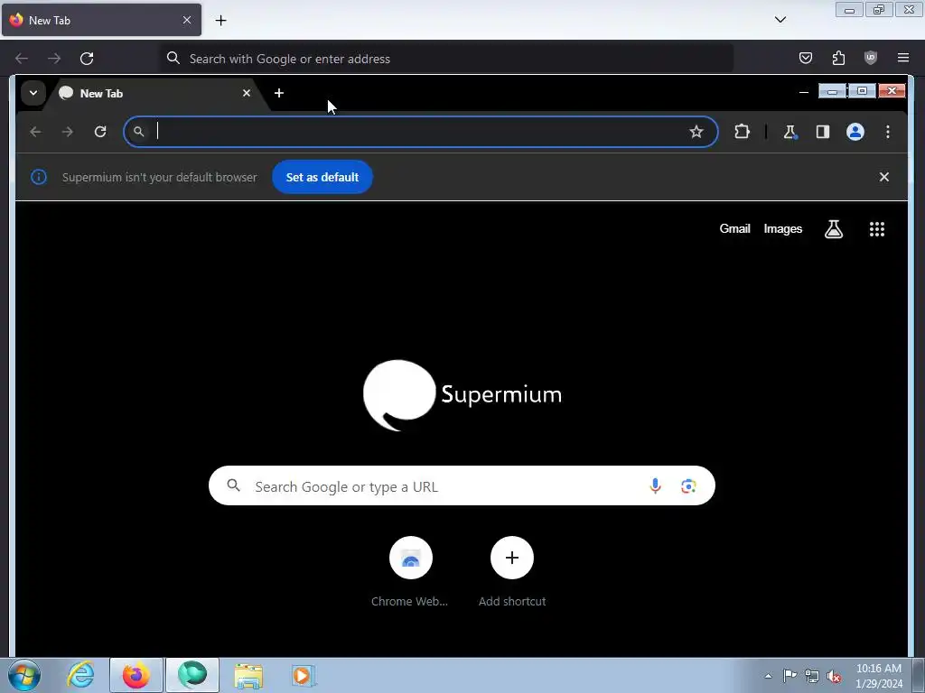925x693 pixels.
Task: Open Chrome Web Store shortcut
Action: pyautogui.click(x=410, y=571)
